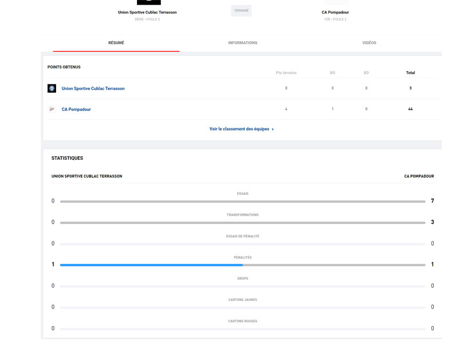This screenshot has width=471, height=341.
Task: Open Union Sportive Cublac Terrasson link in points table
Action: [x=93, y=88]
